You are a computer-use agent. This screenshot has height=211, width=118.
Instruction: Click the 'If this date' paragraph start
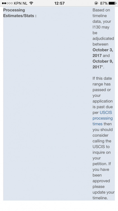point(102,78)
